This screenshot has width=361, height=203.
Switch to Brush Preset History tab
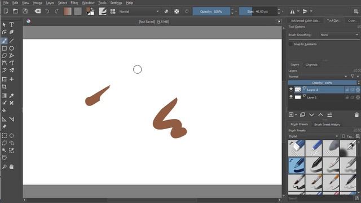327,125
